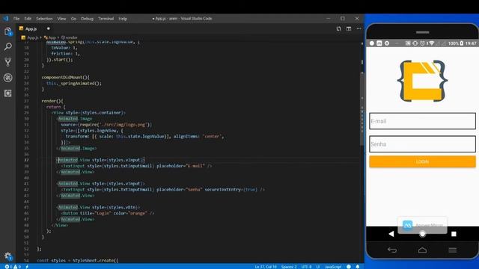Focus the E-mail input field

422,121
